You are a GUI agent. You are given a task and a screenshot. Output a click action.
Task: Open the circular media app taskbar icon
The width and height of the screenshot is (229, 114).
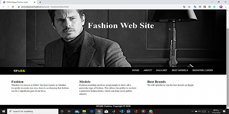click(x=143, y=111)
